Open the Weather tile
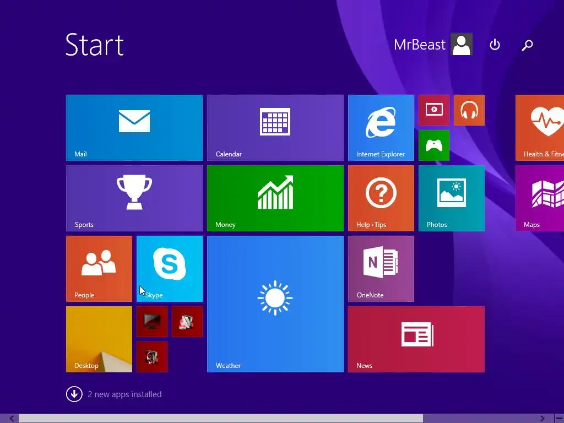Image resolution: width=564 pixels, height=423 pixels. pos(275,304)
